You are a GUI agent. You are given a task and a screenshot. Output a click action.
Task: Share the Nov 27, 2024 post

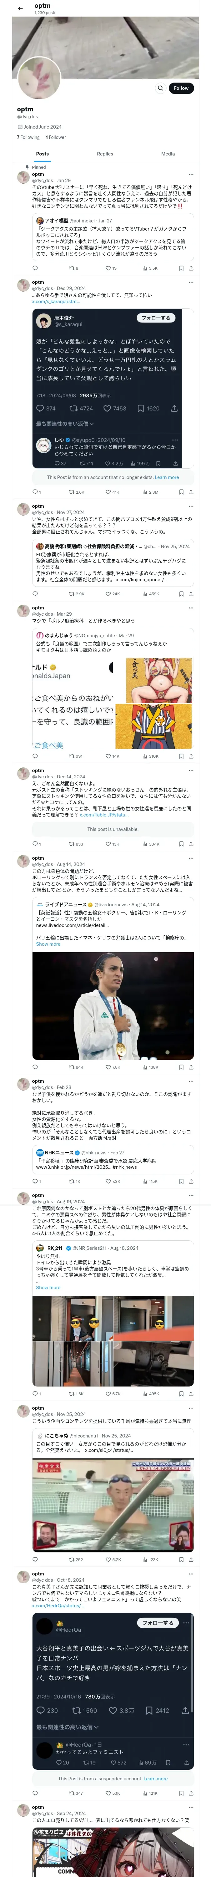click(191, 594)
